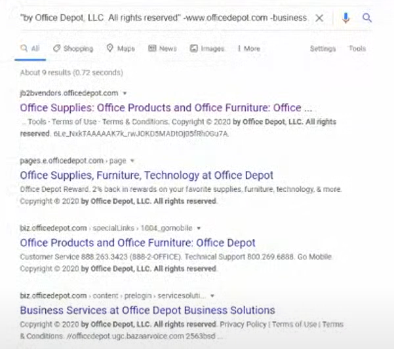Expand dropdown arrow beside pages.e.officedepot.com result

(132, 160)
